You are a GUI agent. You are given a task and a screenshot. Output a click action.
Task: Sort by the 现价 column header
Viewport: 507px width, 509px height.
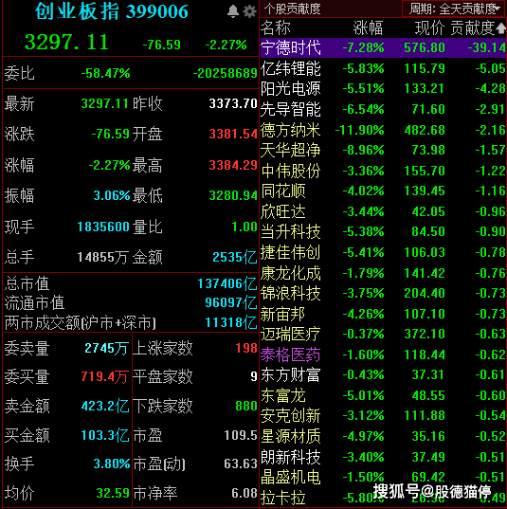point(429,28)
